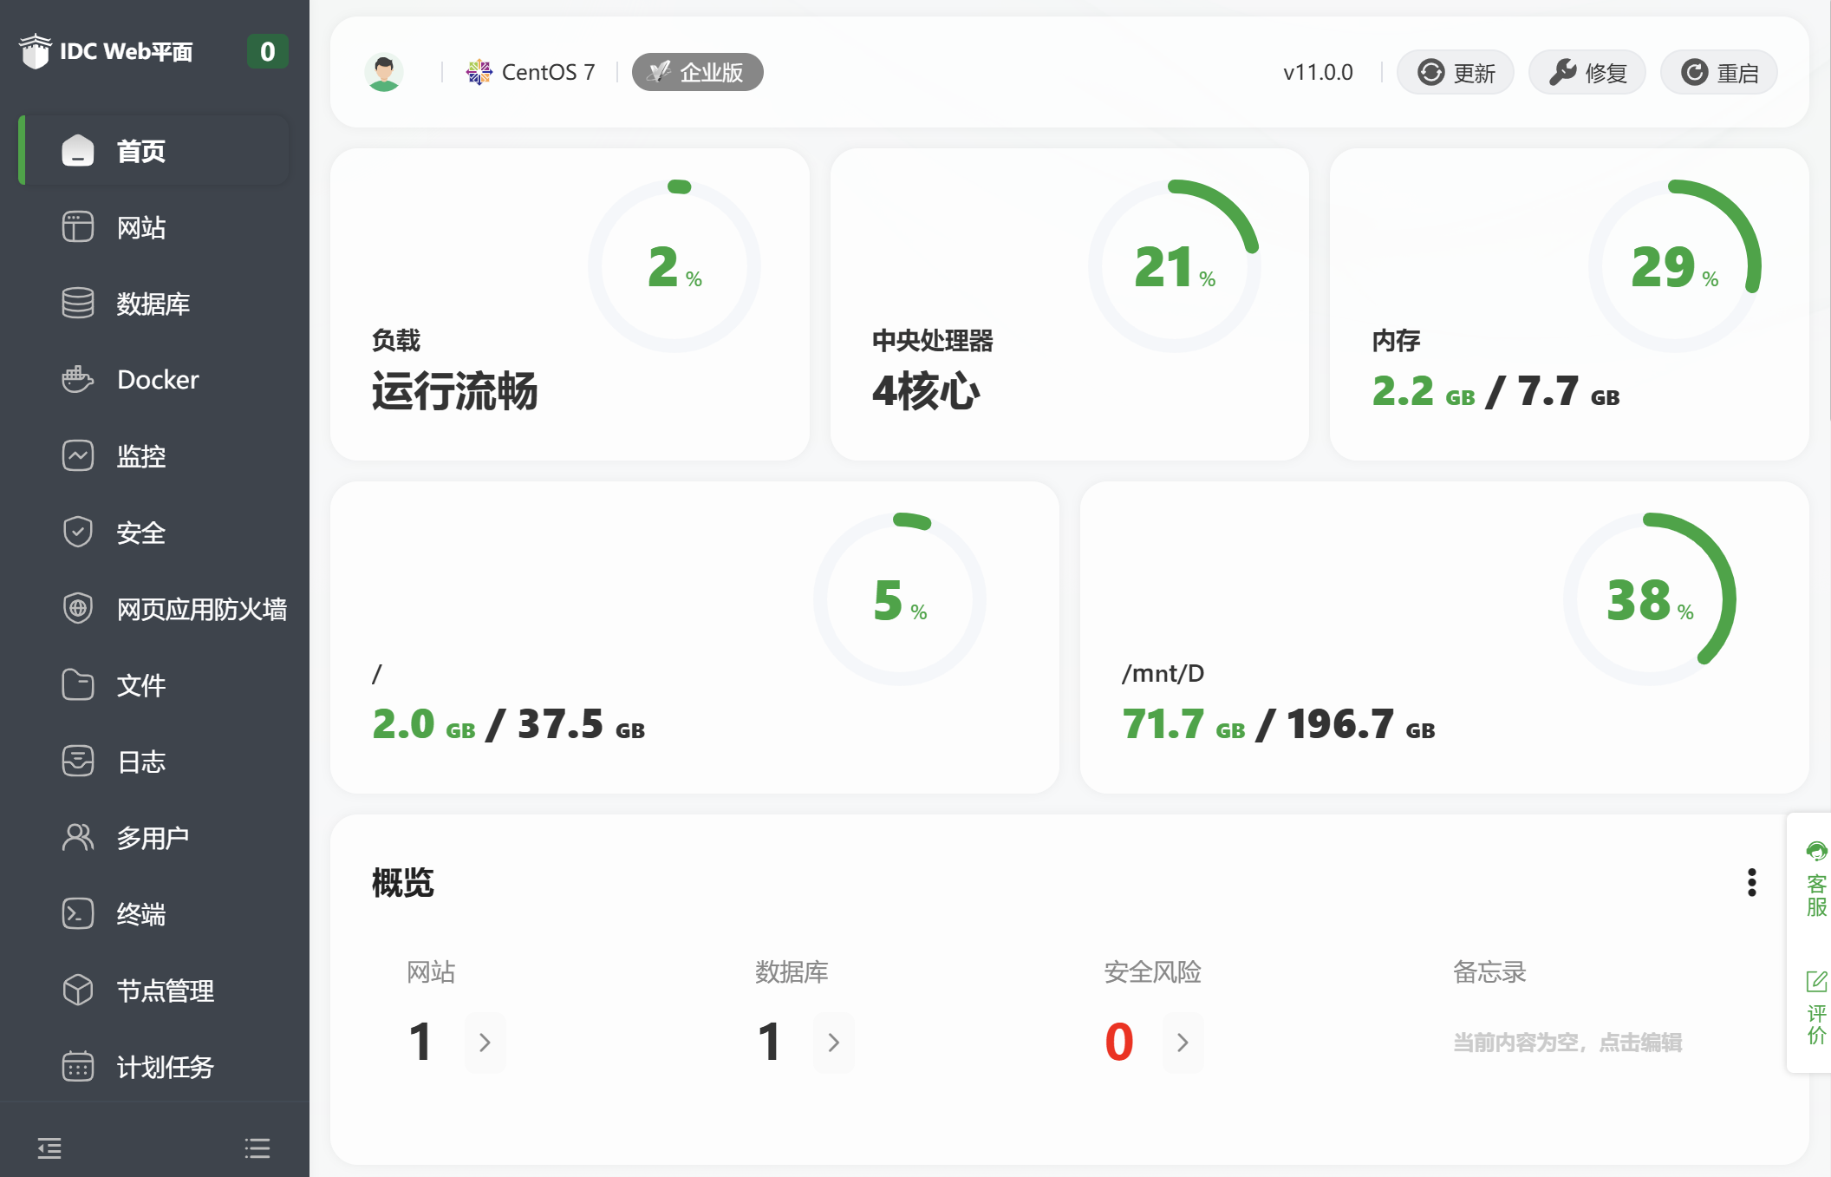Open the 监控 monitoring page
The width and height of the screenshot is (1831, 1177).
pos(154,456)
